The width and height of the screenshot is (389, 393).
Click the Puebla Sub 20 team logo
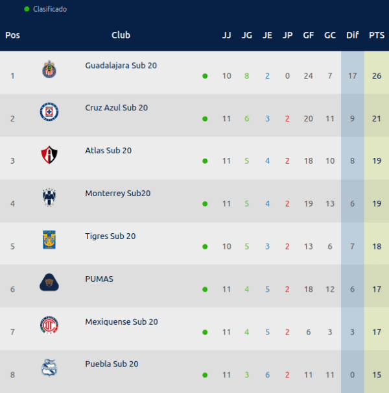click(49, 368)
